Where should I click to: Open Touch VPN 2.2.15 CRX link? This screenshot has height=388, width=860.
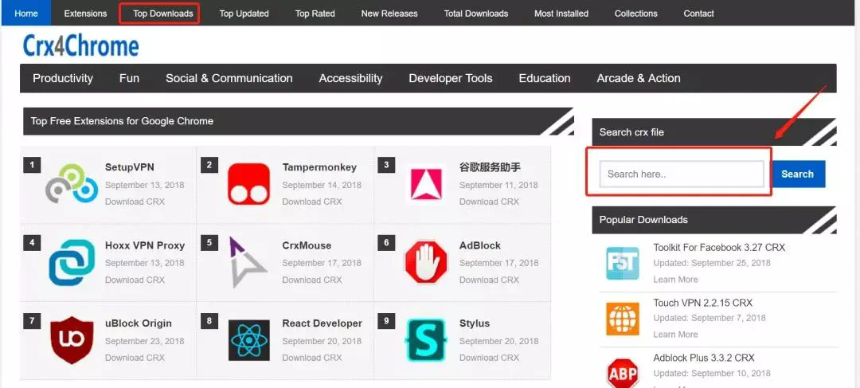point(702,303)
